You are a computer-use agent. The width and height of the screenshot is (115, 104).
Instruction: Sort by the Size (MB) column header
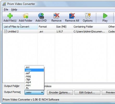(x=64, y=27)
